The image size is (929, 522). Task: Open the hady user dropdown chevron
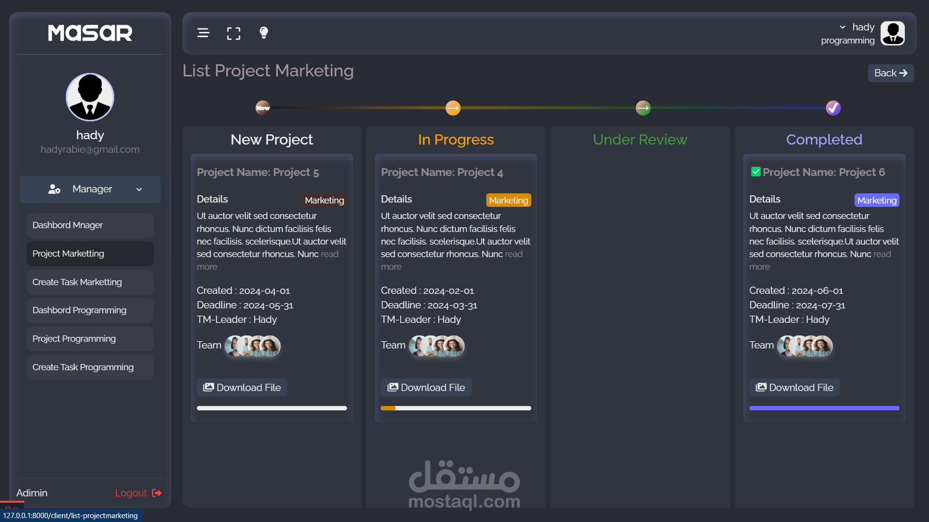pos(842,27)
